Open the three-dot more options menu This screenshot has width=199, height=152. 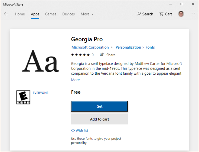[193, 14]
